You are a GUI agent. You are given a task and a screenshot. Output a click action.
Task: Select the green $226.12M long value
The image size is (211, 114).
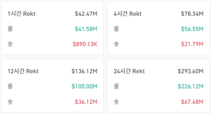190,86
